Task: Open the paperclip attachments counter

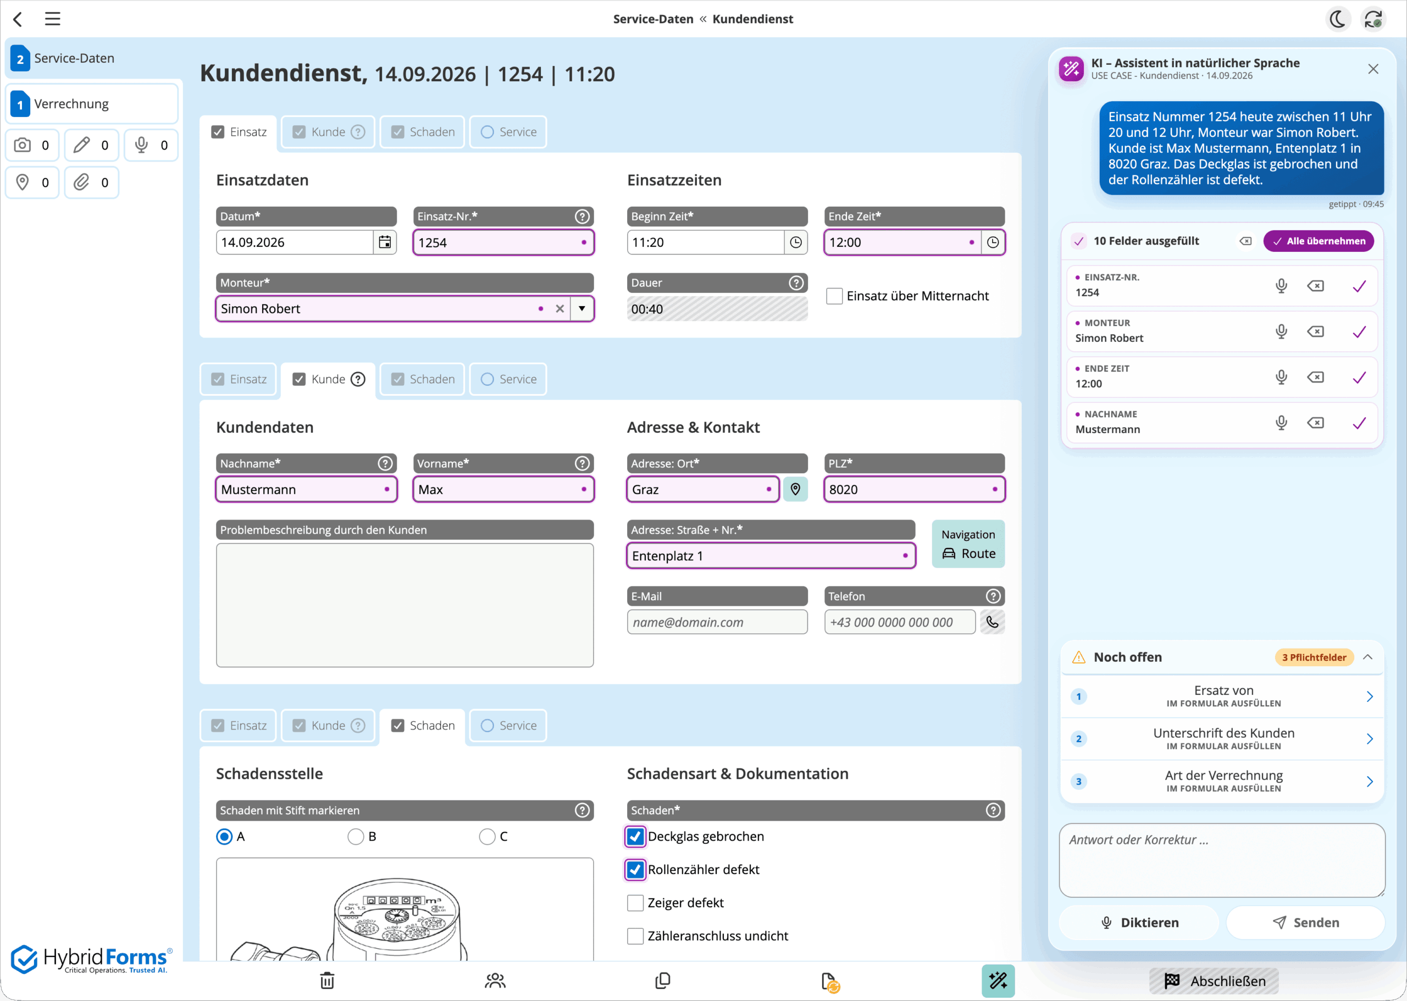Action: coord(91,182)
